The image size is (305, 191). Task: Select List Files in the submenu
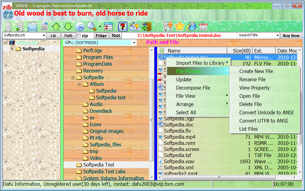tap(264, 129)
